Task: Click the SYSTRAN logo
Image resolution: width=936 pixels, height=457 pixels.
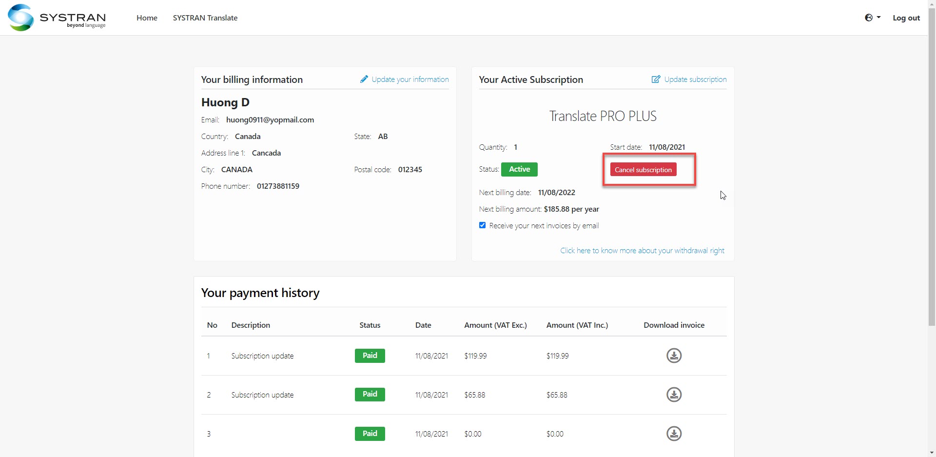Action: point(57,18)
